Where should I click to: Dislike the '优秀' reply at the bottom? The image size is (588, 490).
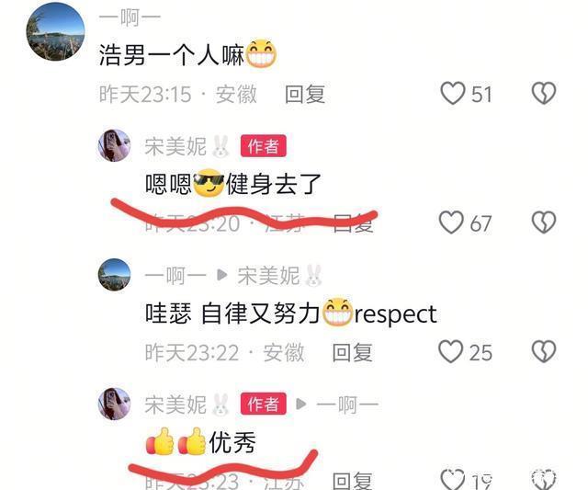coord(544,480)
